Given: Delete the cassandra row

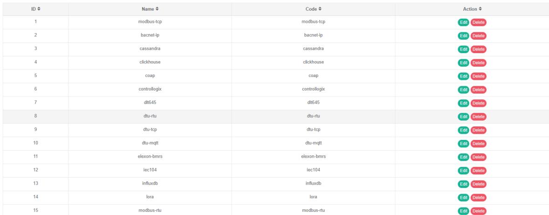Looking at the screenshot, I should pos(478,49).
